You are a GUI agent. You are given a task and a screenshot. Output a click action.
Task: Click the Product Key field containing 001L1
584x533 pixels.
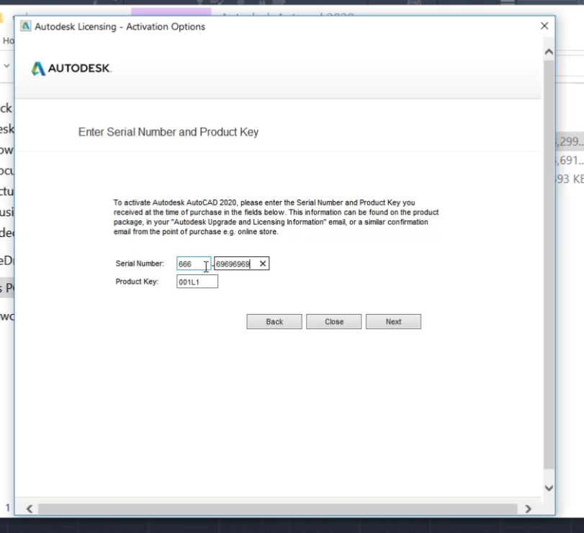click(197, 282)
